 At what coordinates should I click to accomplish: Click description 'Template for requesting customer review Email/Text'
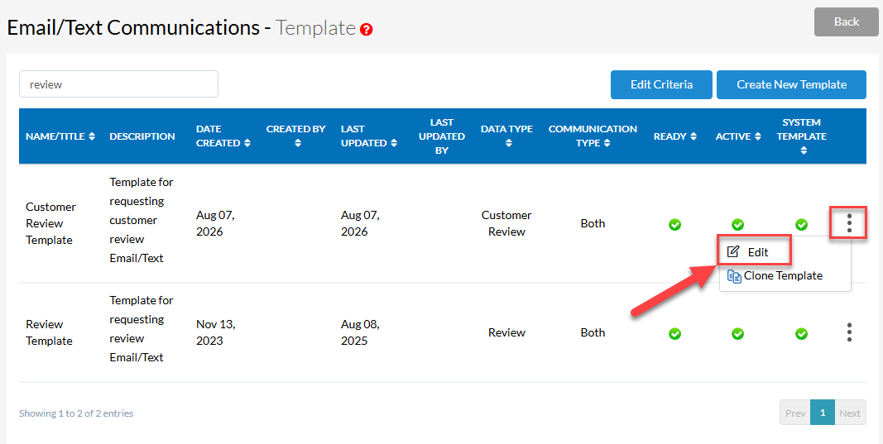tap(142, 220)
